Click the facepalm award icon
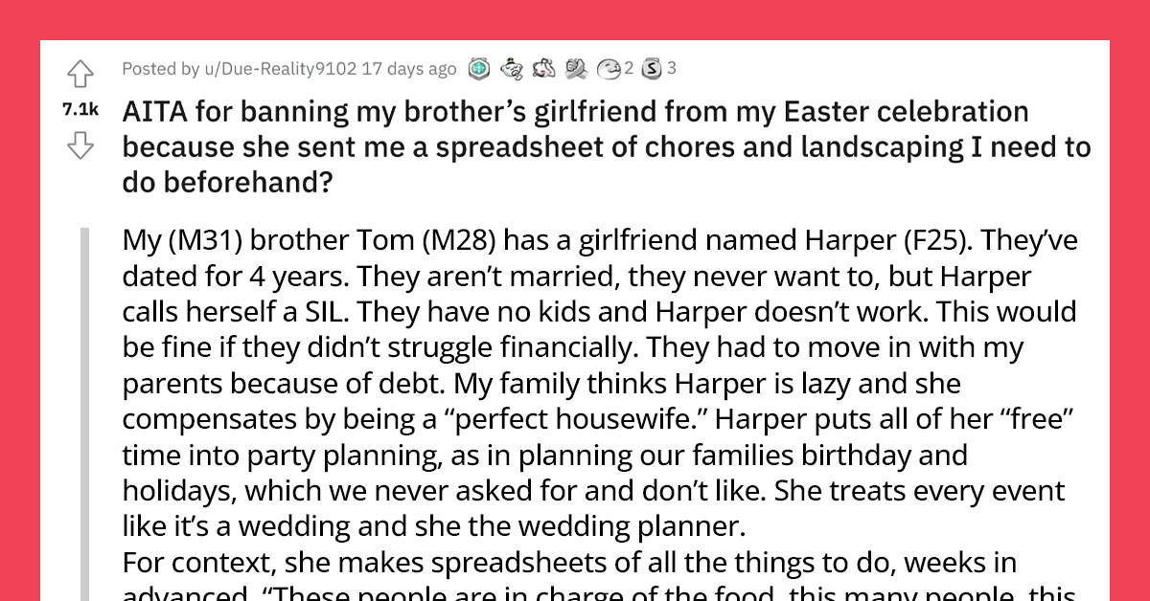Image resolution: width=1150 pixels, height=601 pixels. pyautogui.click(x=608, y=69)
